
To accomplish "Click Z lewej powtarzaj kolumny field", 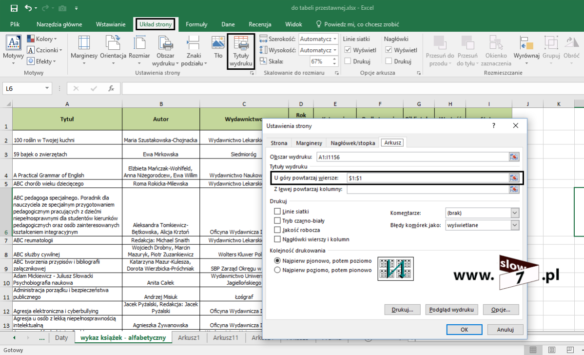I will click(428, 189).
